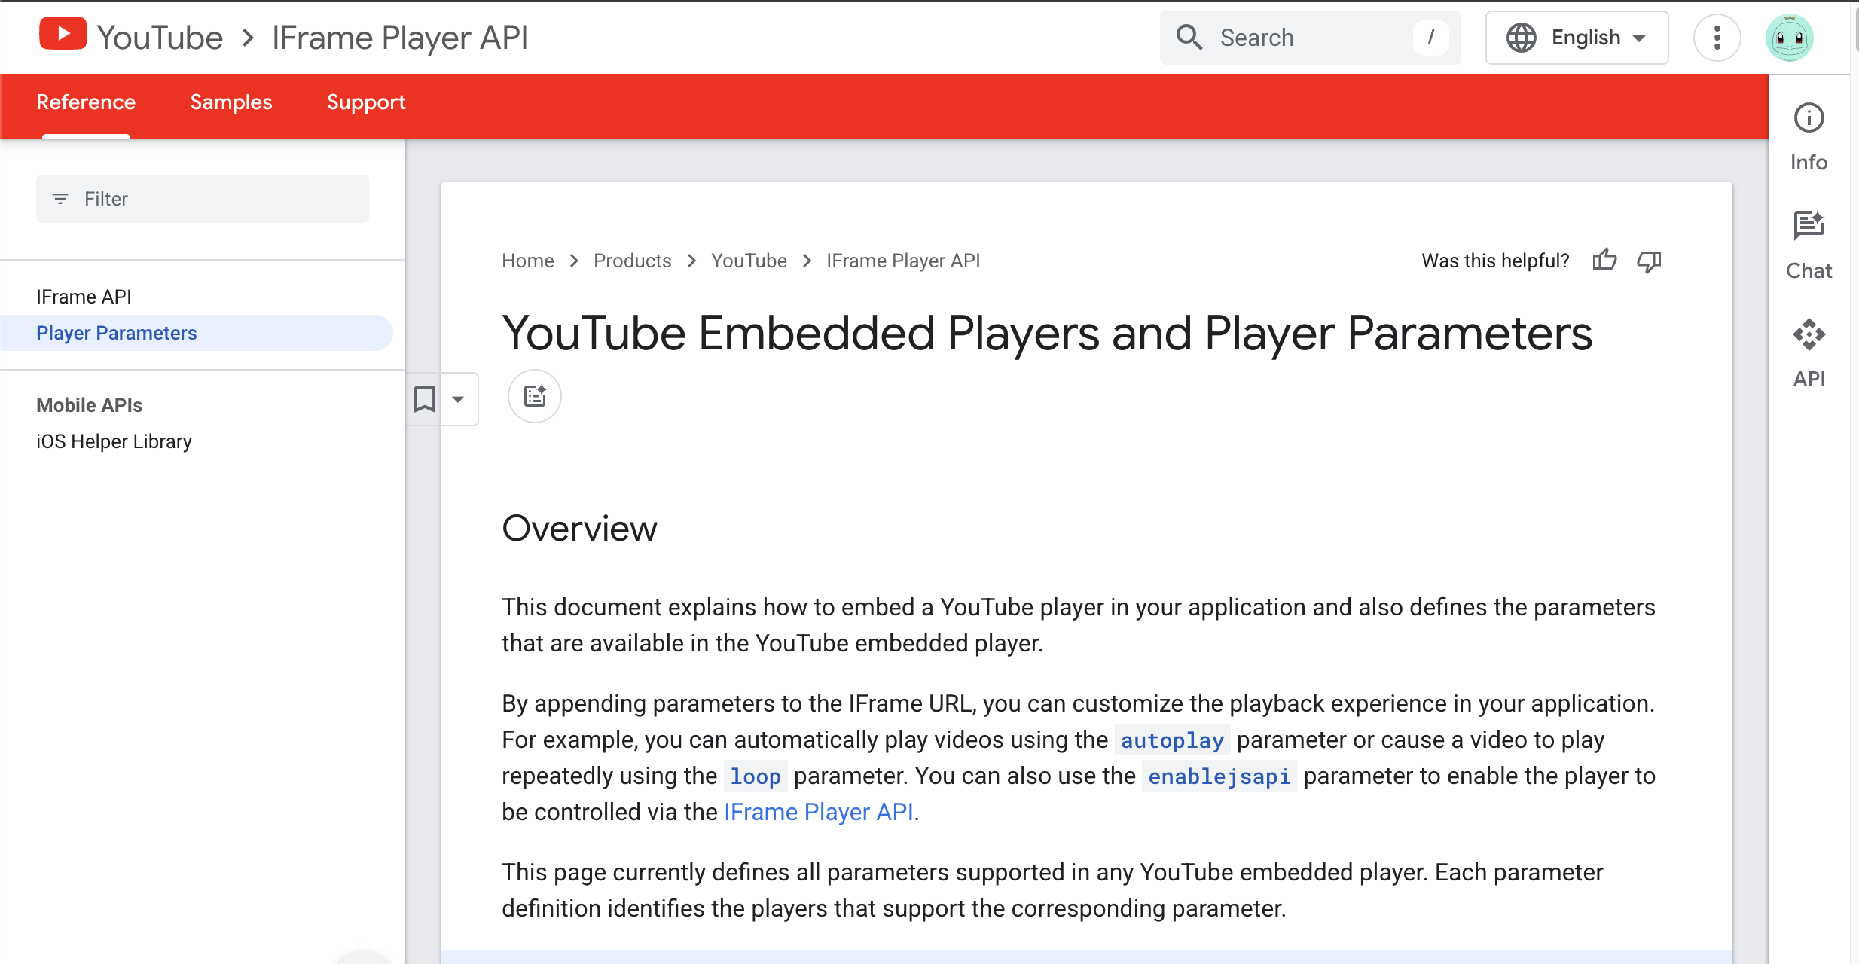
Task: Click the YouTube header text
Action: pyautogui.click(x=160, y=38)
